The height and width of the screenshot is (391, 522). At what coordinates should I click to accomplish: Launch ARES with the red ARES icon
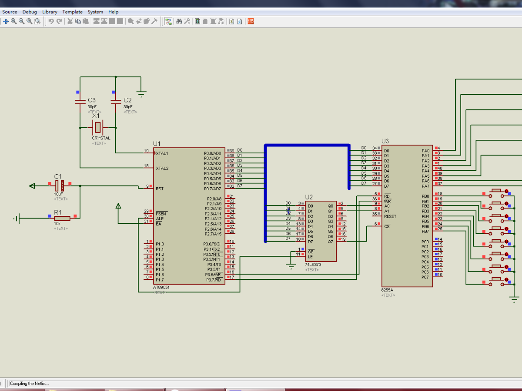251,21
